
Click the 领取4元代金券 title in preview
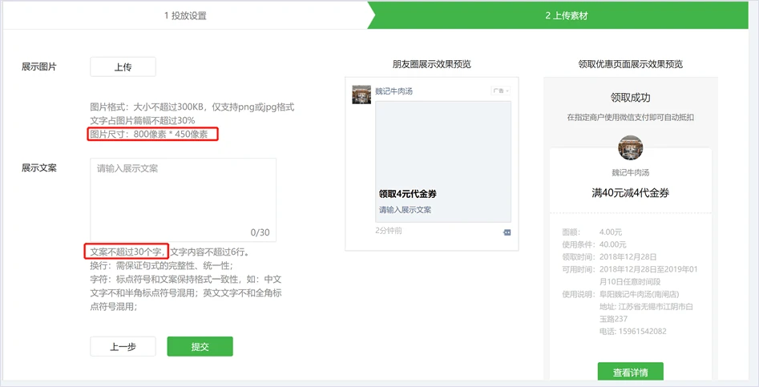pos(408,194)
